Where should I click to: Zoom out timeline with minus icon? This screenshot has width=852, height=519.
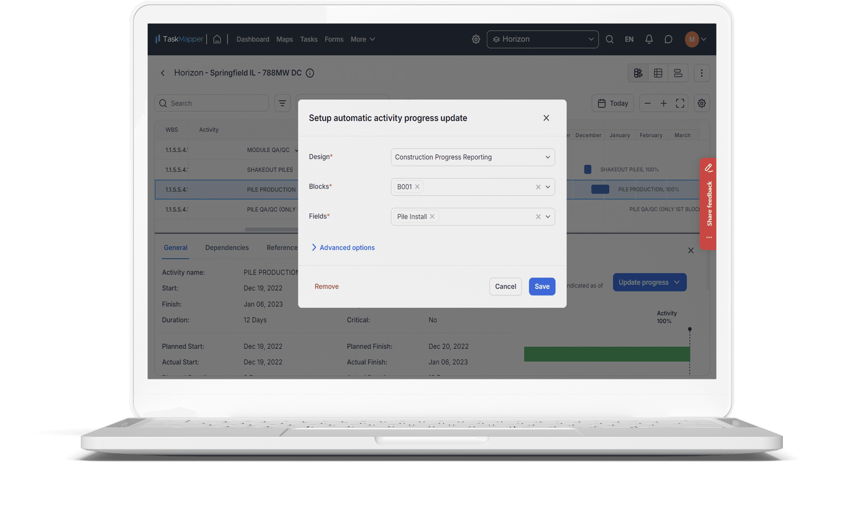tap(647, 103)
